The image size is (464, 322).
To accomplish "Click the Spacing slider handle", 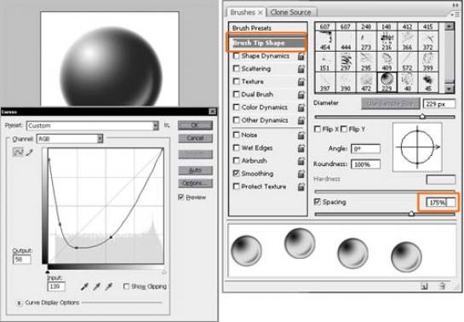I will [411, 213].
